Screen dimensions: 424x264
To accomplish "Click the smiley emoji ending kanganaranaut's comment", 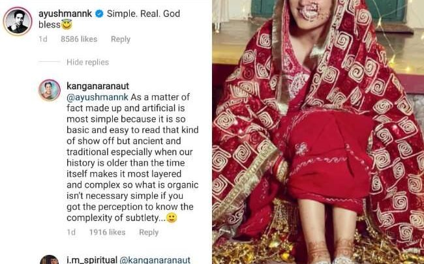I will click(x=172, y=218).
